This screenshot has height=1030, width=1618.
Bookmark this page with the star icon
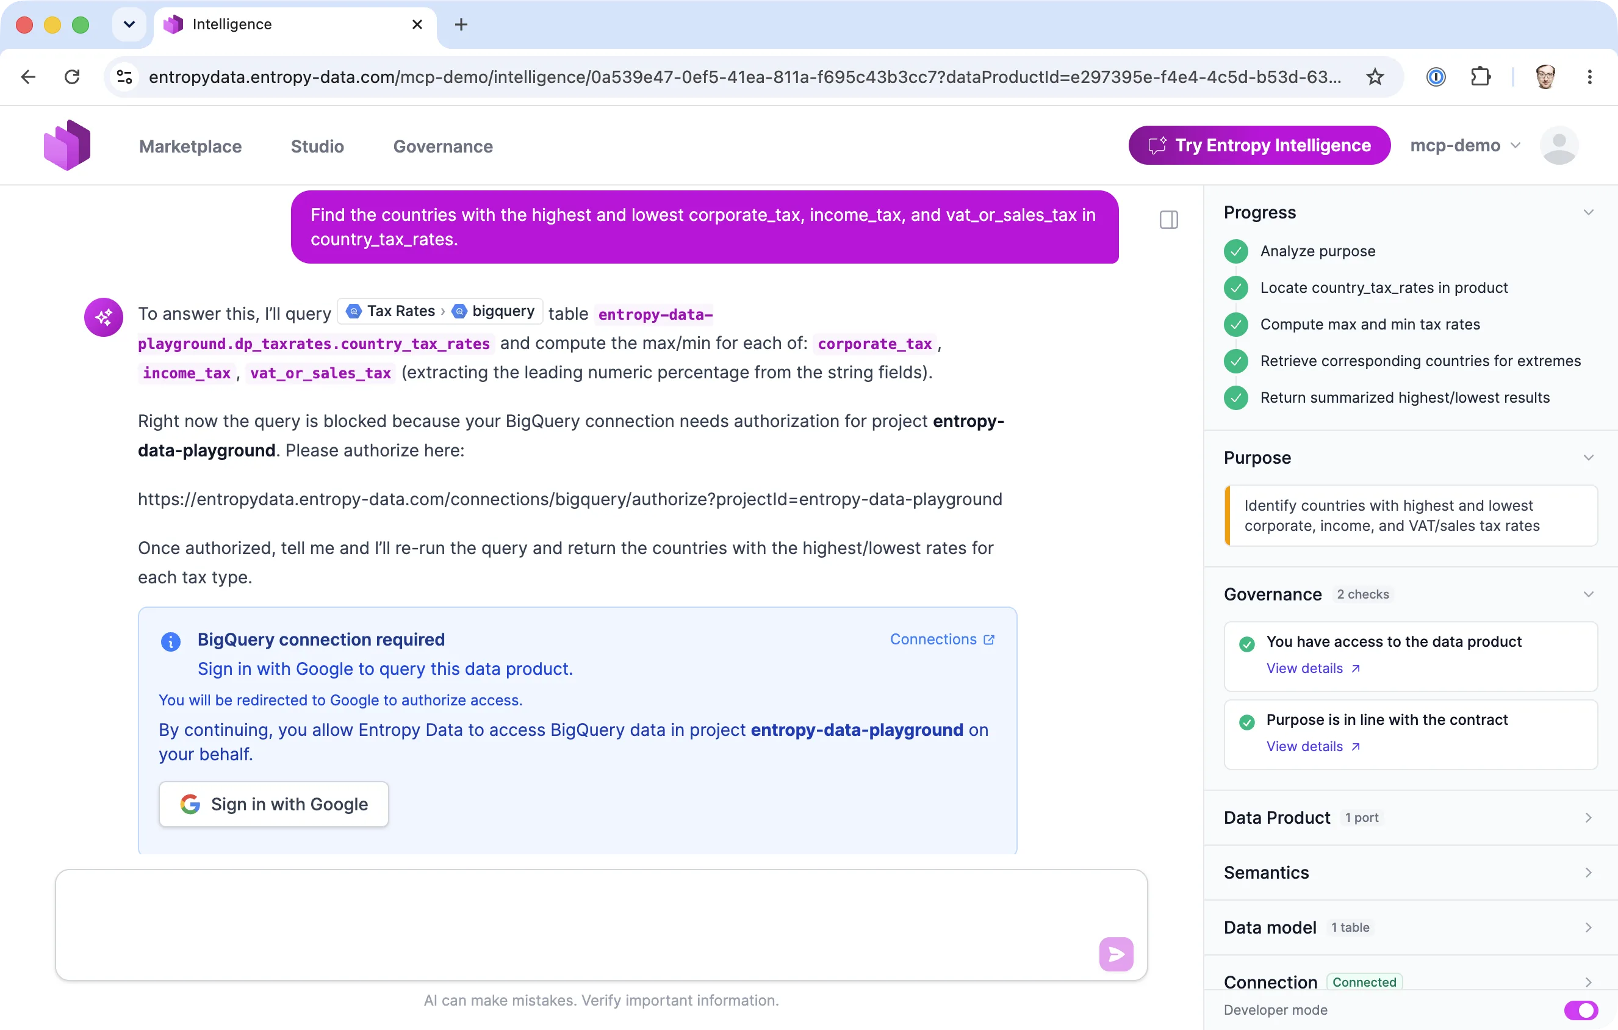click(1375, 77)
